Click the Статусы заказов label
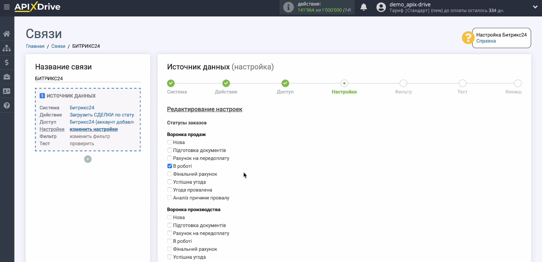 click(187, 123)
